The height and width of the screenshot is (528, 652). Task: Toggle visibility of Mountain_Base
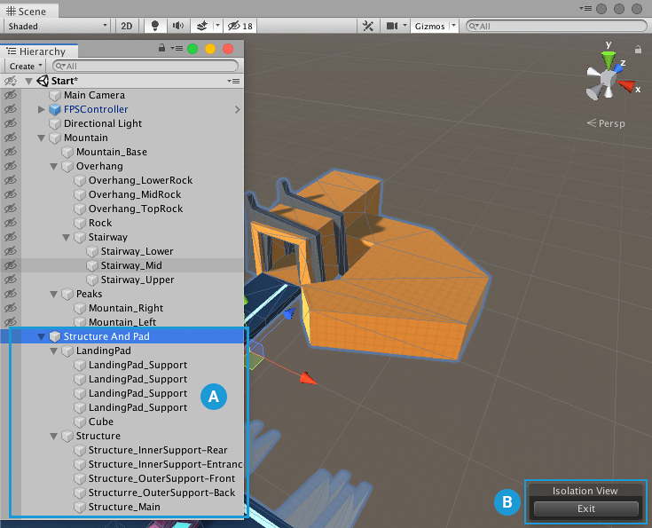click(11, 152)
